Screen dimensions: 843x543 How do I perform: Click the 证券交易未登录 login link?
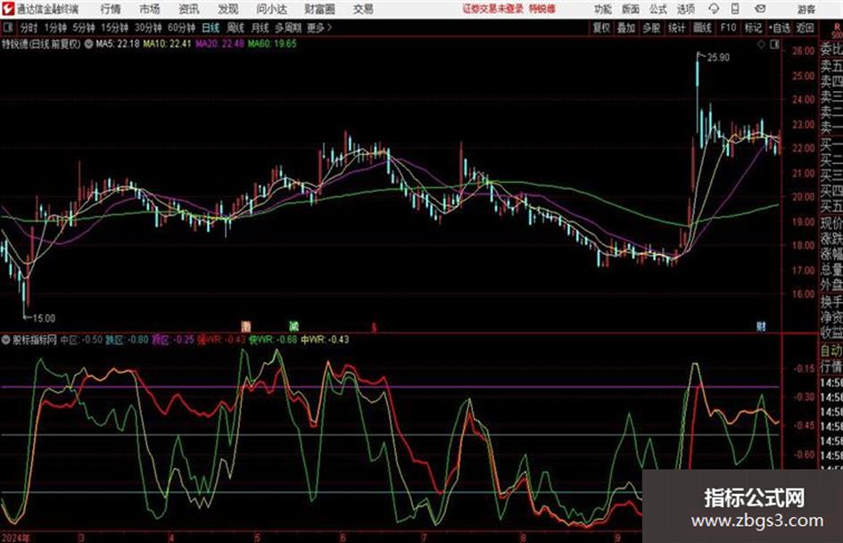[x=493, y=9]
